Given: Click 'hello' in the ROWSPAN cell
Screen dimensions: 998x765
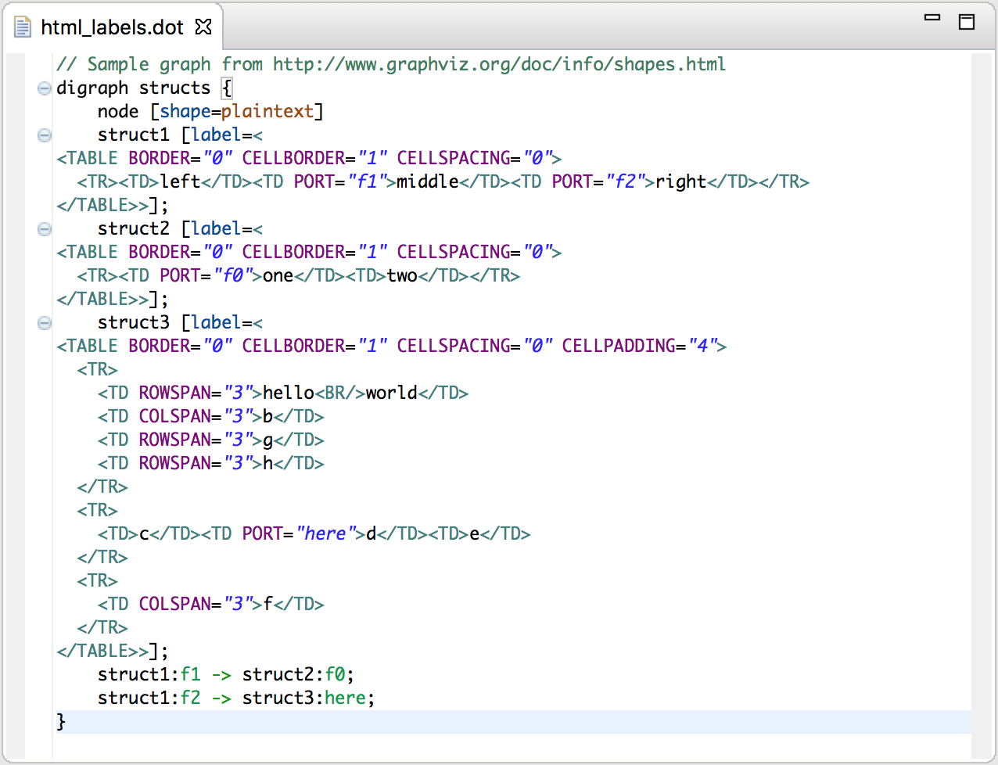Looking at the screenshot, I should pos(289,393).
